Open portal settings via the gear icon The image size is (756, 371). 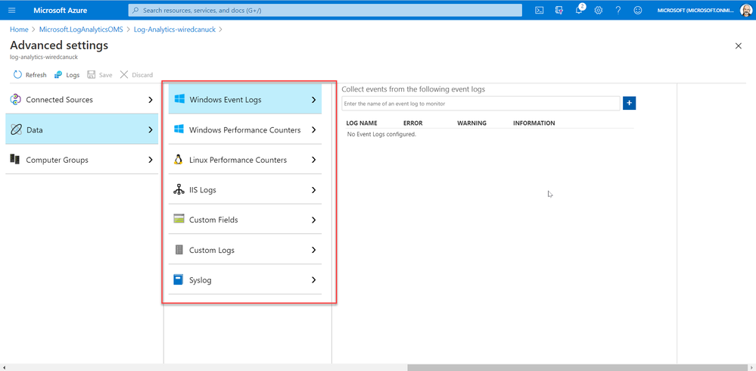coord(599,10)
